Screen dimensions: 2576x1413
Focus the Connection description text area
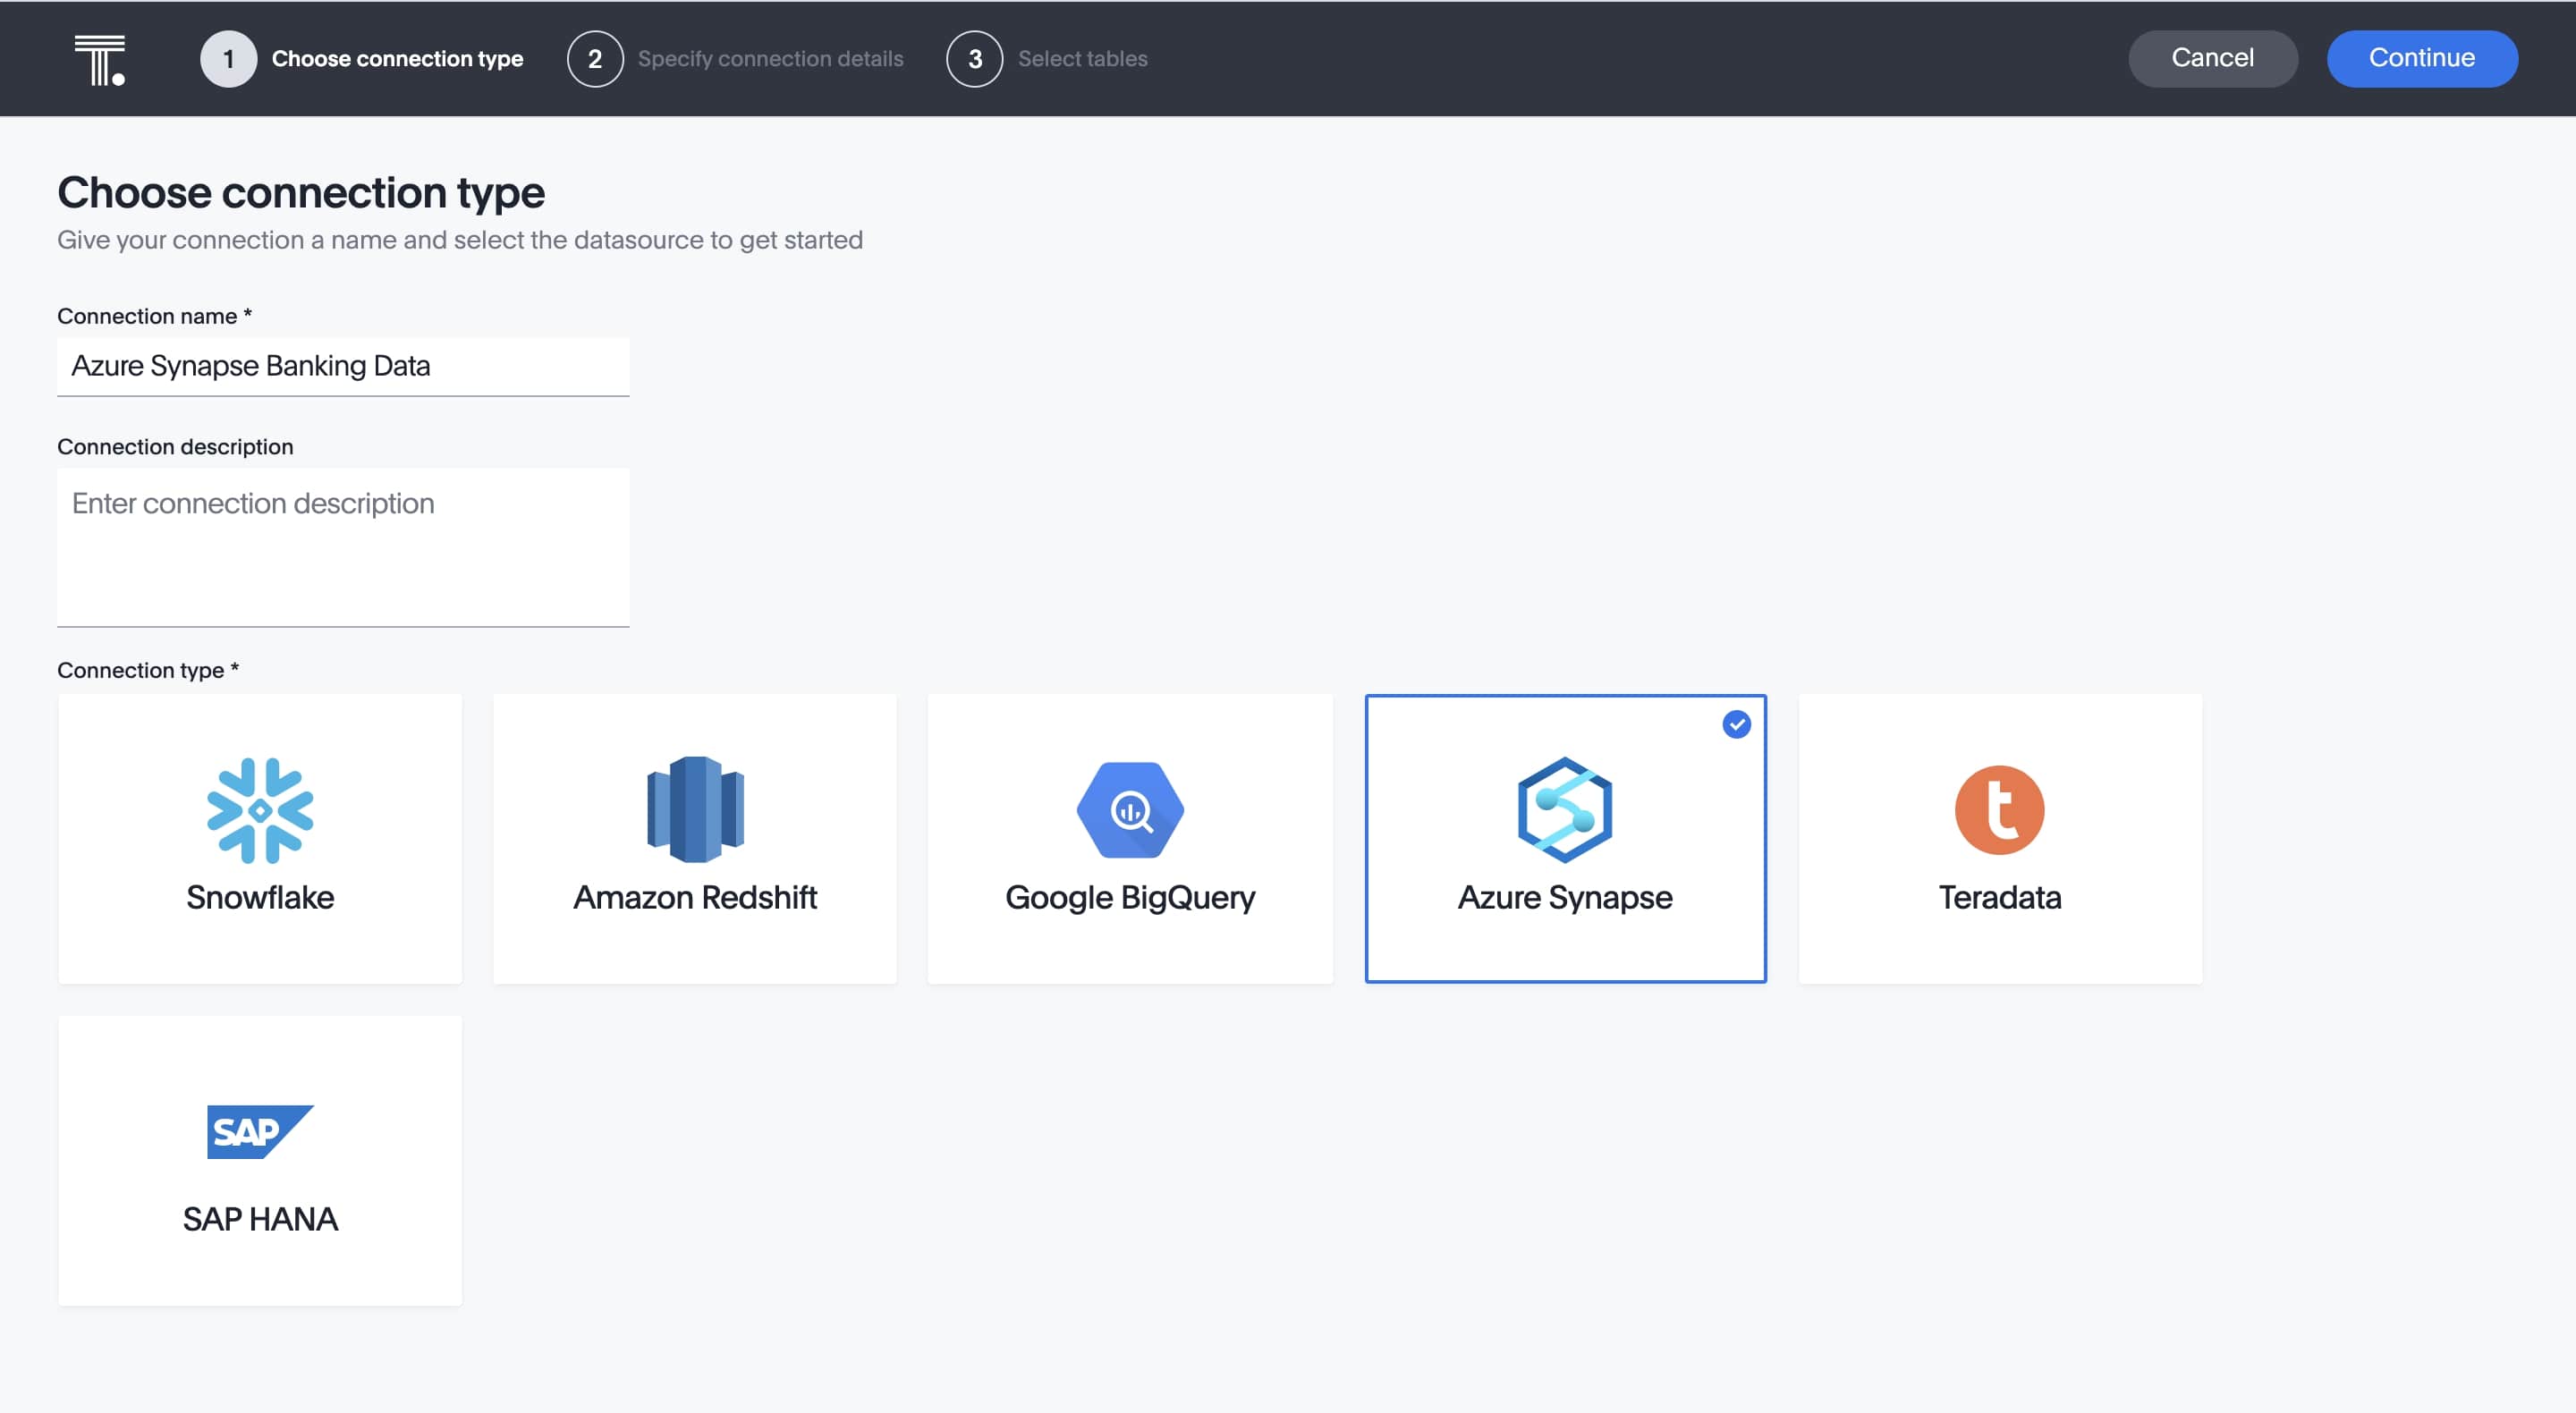pos(343,548)
